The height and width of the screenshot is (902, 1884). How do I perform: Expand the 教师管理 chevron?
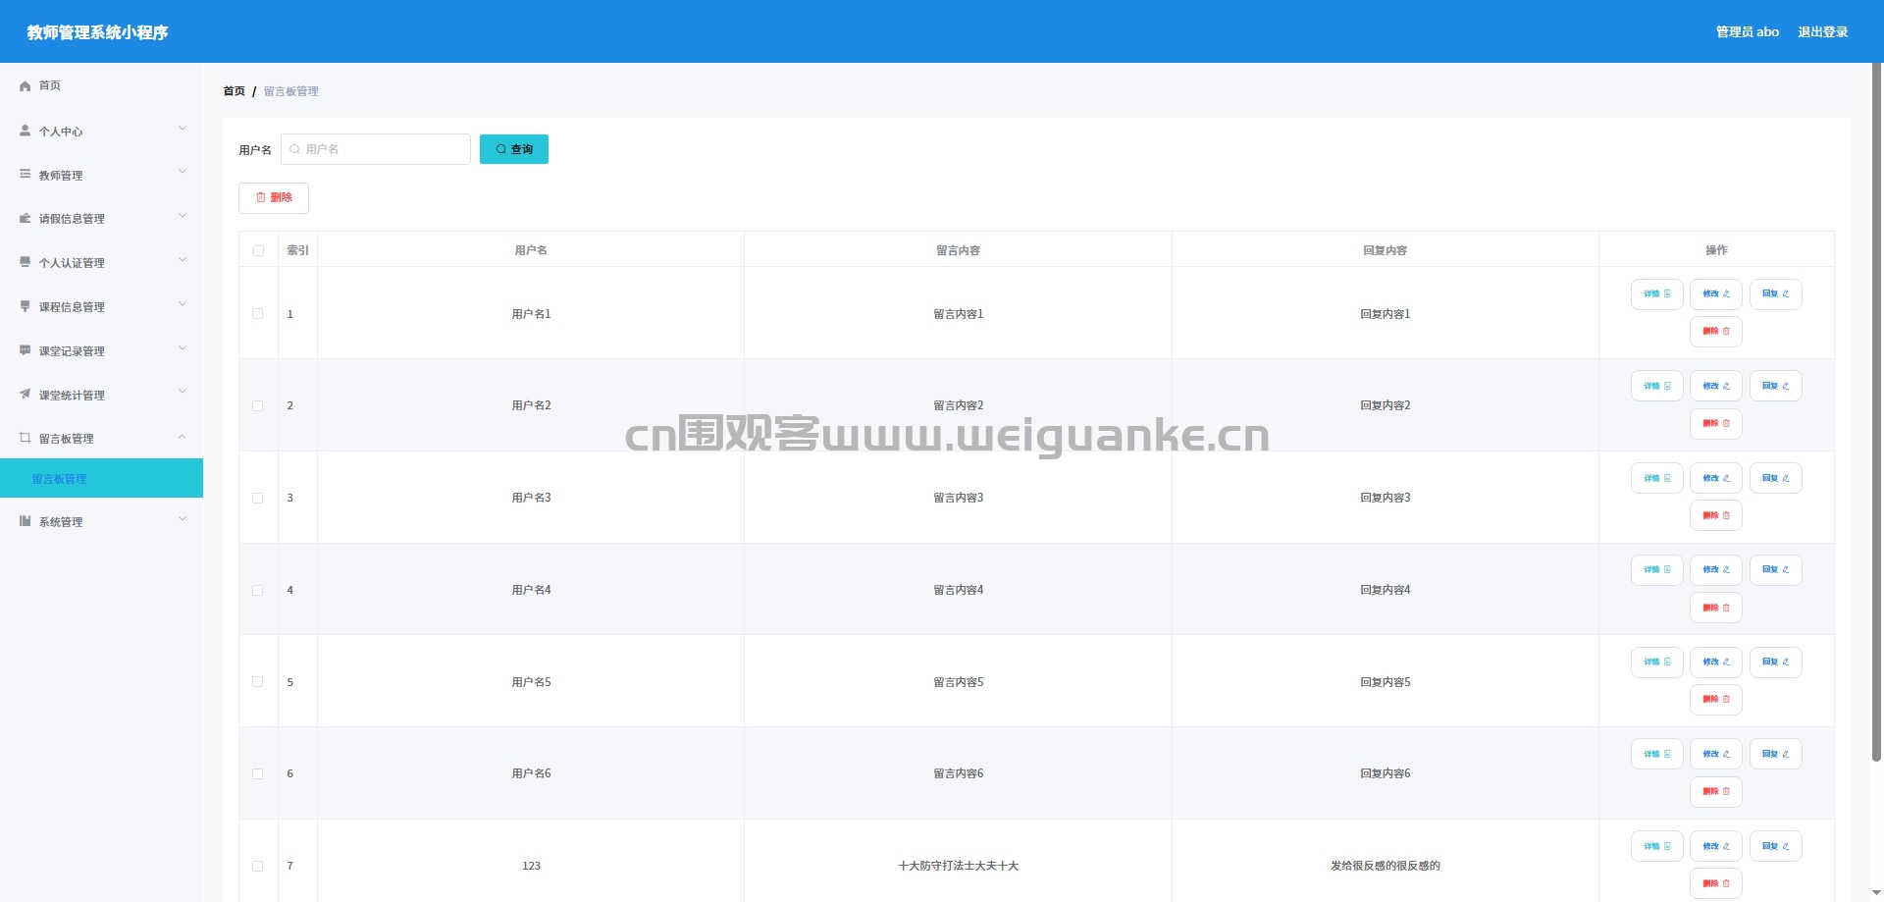pos(183,172)
